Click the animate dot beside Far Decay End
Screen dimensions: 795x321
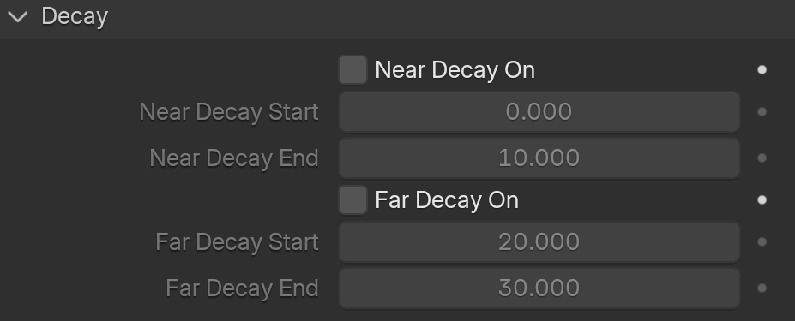click(x=762, y=288)
